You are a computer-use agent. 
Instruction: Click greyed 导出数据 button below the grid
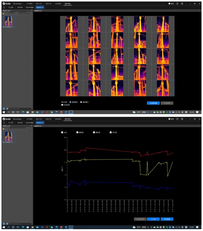click(167, 103)
